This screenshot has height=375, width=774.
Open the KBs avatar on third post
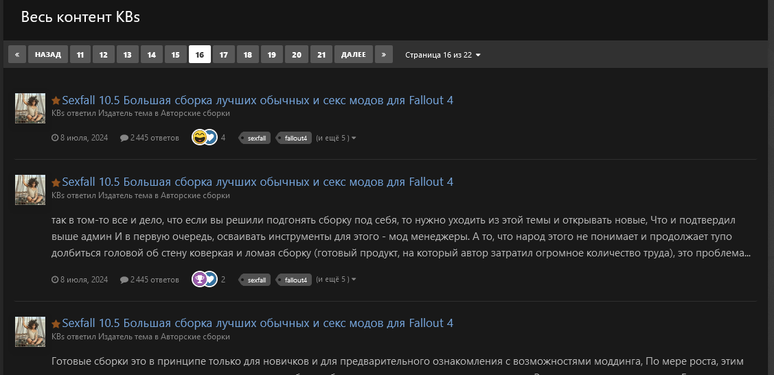click(30, 332)
